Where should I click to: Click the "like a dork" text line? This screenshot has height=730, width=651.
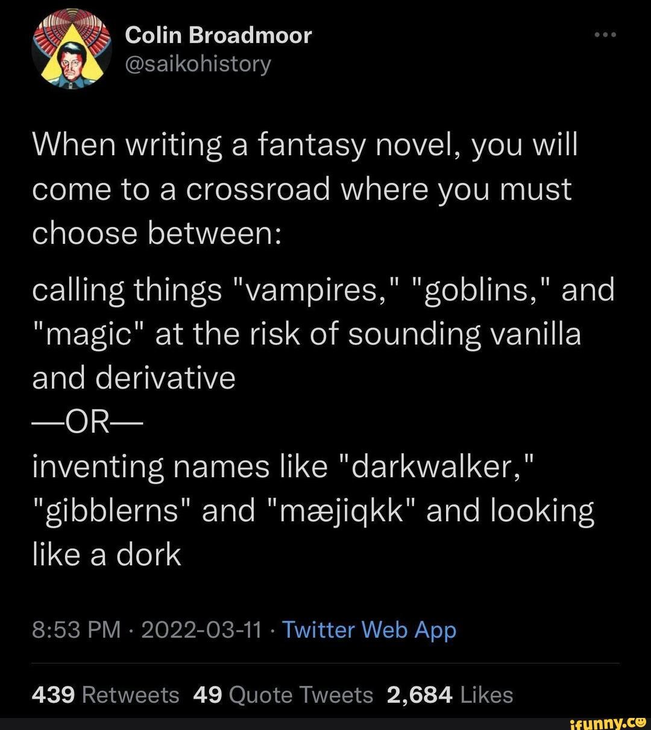pos(106,554)
